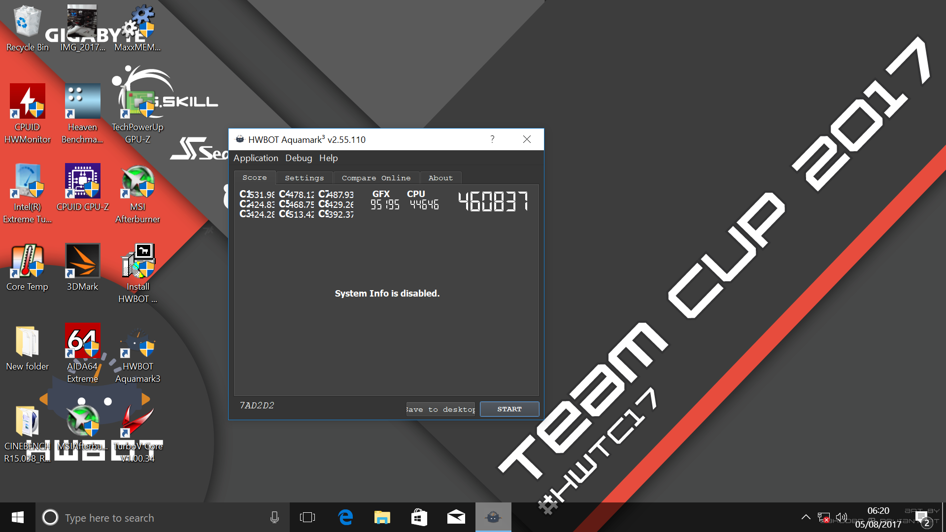The image size is (946, 532).
Task: Switch to the About tab
Action: click(440, 178)
